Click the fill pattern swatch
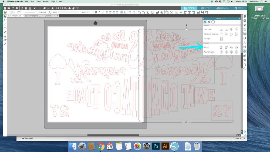Viewport: 270px width, 152px height. (12, 12)
